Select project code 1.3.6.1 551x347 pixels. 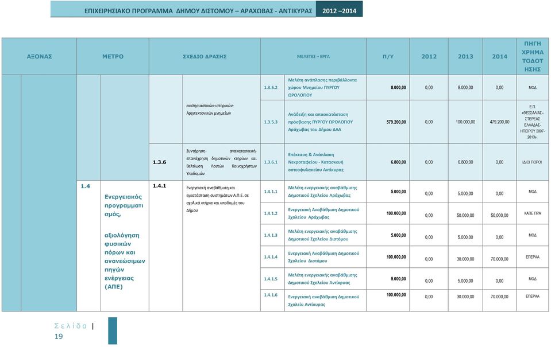point(271,162)
